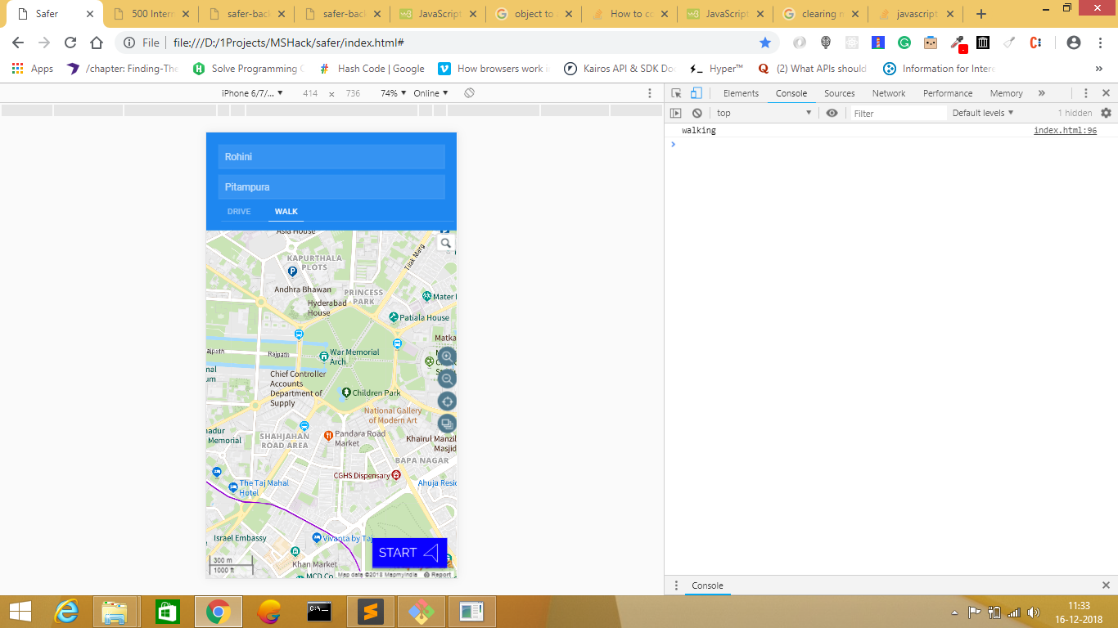Open a new browser tab

tap(981, 14)
